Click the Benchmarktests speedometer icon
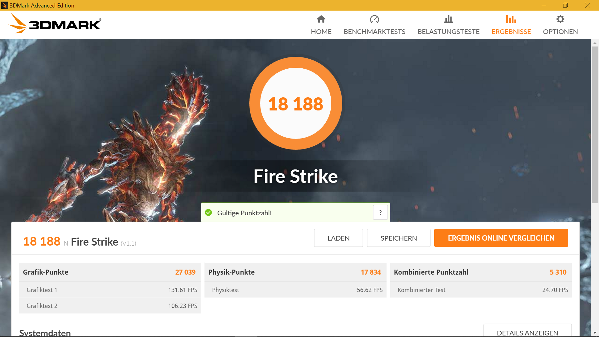Screen dimensions: 599x337 click(374, 19)
